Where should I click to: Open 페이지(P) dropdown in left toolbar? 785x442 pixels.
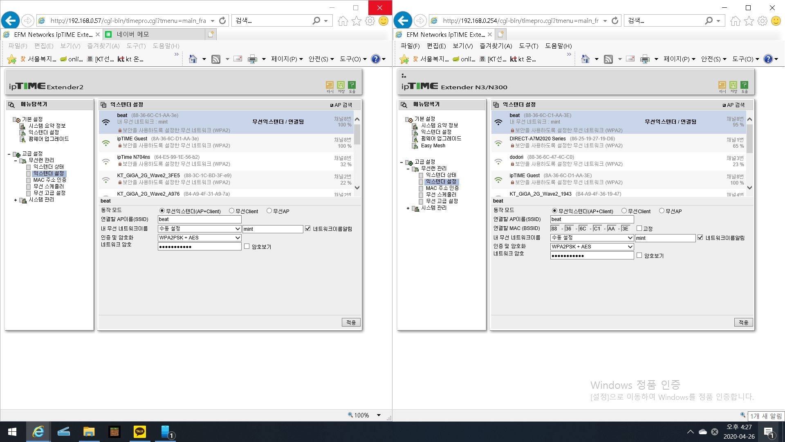coord(287,59)
